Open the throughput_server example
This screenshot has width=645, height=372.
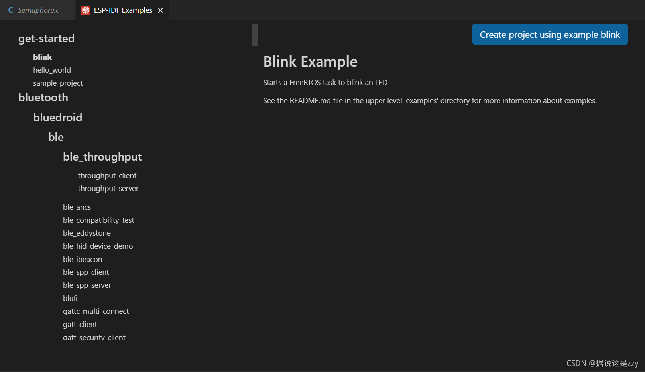pos(108,188)
